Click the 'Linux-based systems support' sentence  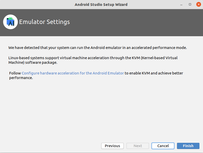(43, 58)
